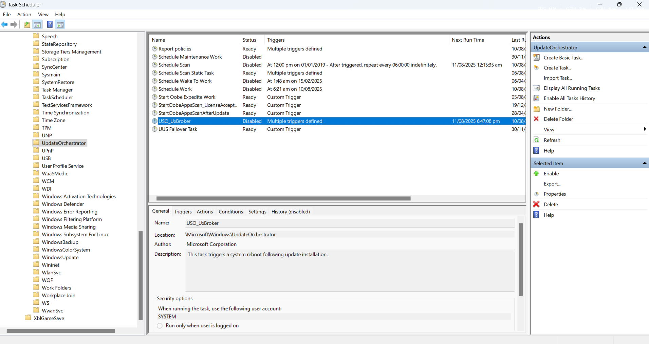Viewport: 649px width, 344px height.
Task: Open Properties for the selected task
Action: 555,194
